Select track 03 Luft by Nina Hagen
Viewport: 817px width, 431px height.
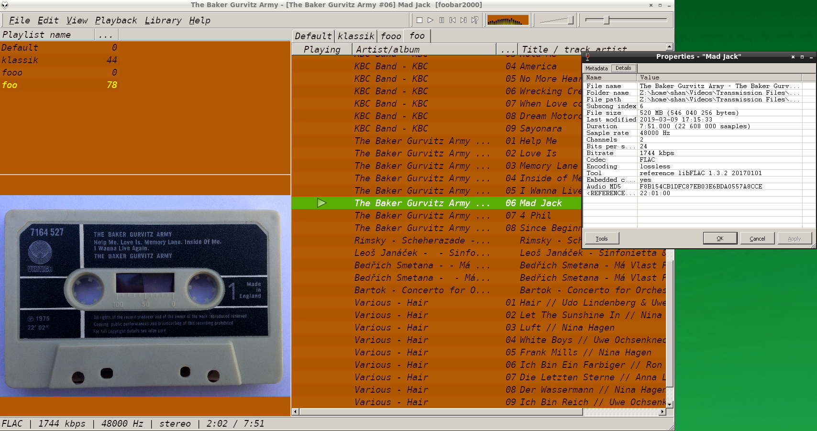pos(478,328)
